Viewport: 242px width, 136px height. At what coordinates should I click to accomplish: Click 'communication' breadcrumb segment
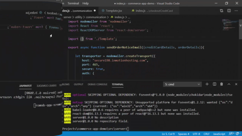point(96,17)
